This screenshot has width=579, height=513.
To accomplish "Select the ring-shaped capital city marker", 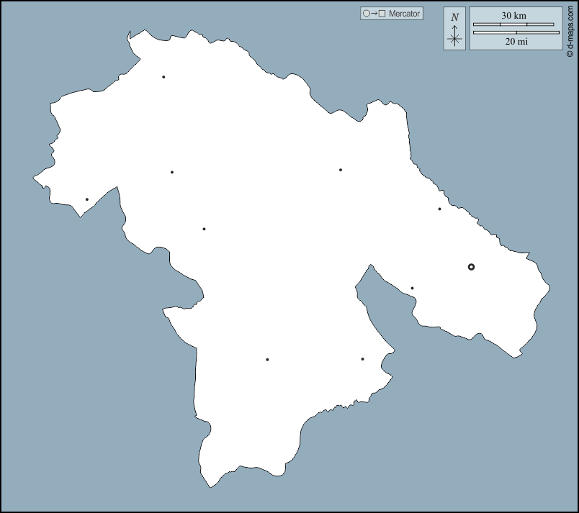I will (471, 267).
